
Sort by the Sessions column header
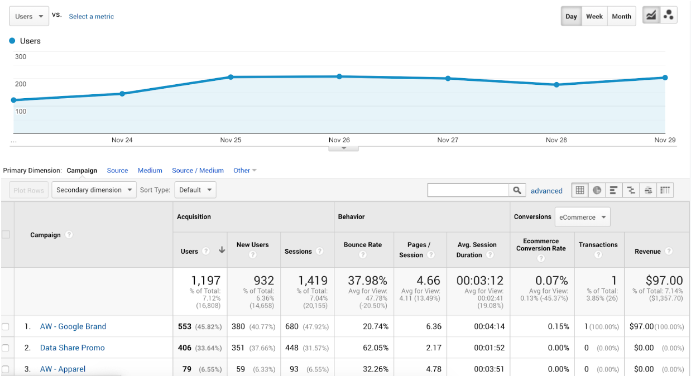point(298,252)
